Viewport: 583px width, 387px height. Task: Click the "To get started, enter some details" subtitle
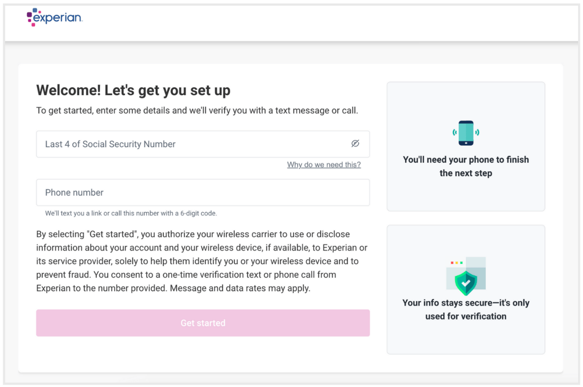(x=197, y=111)
